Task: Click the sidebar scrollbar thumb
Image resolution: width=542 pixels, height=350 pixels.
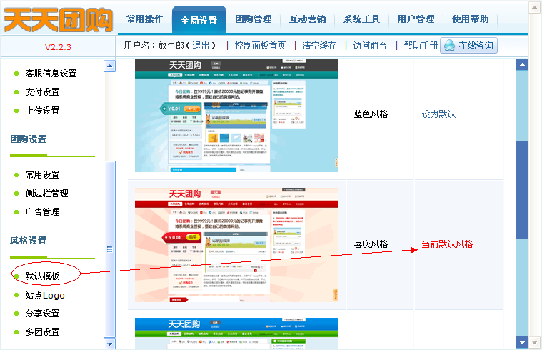Action: [109, 249]
